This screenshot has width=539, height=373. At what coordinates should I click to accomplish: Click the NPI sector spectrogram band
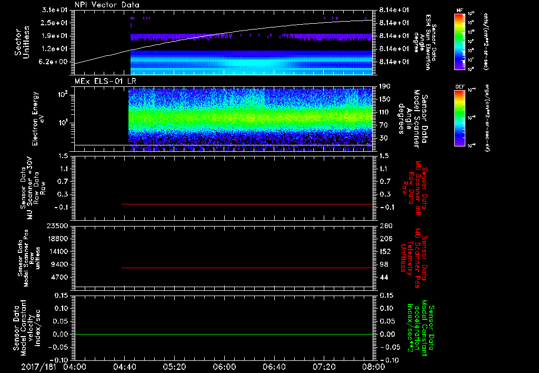click(251, 62)
